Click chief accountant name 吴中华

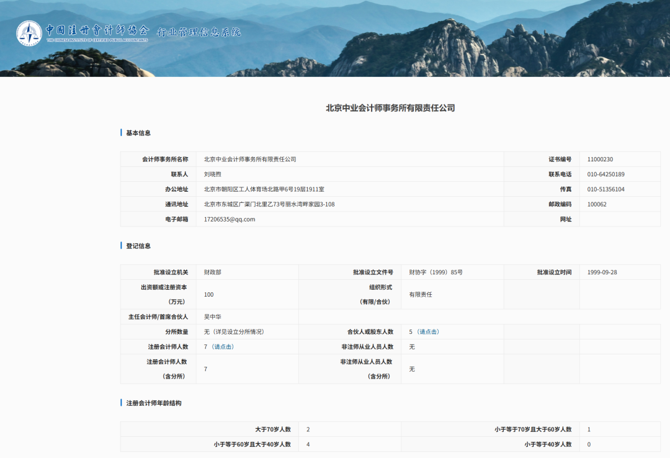[x=212, y=317]
